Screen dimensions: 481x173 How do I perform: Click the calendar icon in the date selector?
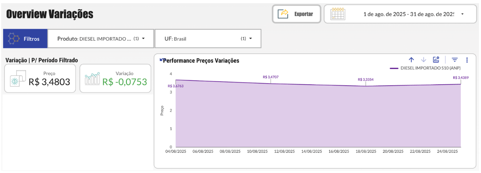pos(338,14)
